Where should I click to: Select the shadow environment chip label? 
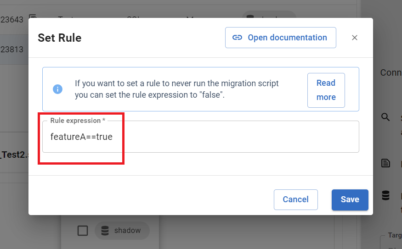pyautogui.click(x=127, y=231)
